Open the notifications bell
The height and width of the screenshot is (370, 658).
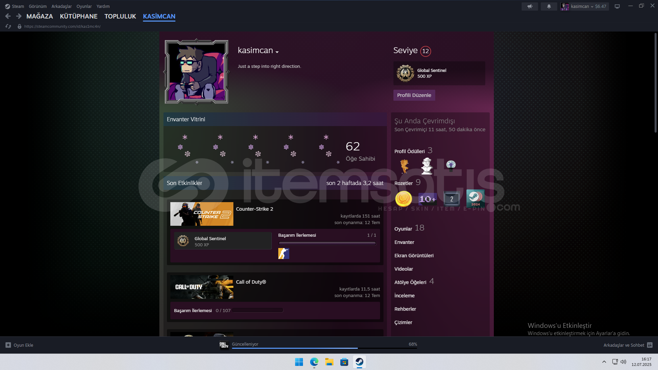tap(549, 7)
